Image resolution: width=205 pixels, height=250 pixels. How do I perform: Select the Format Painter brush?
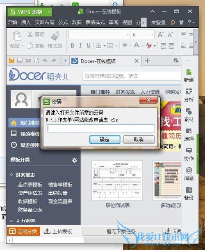point(55,36)
